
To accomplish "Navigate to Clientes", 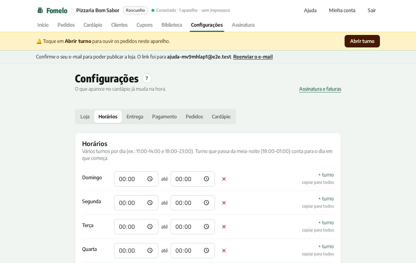I will pyautogui.click(x=119, y=25).
